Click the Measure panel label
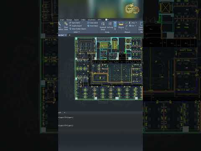The image size is (201, 151). 127,32
